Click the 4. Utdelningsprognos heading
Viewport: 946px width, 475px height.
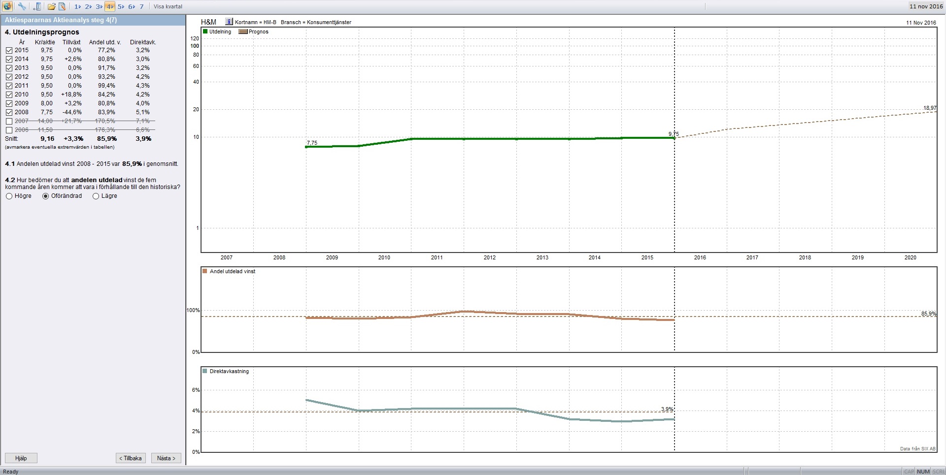point(42,32)
